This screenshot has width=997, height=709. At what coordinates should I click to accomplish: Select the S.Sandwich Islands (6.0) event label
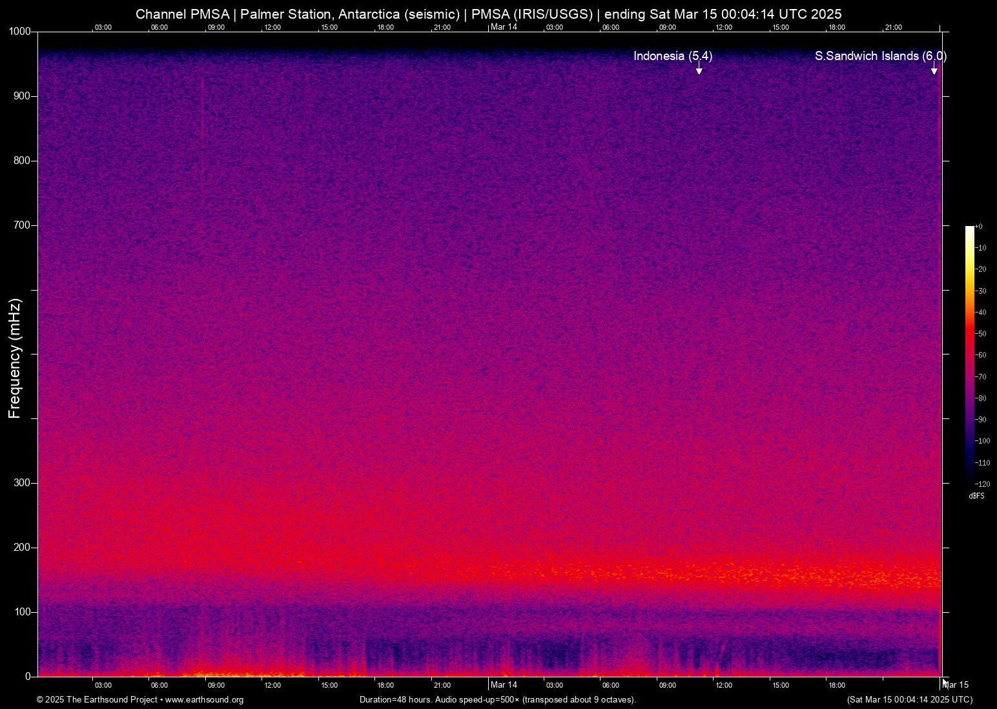pos(879,56)
